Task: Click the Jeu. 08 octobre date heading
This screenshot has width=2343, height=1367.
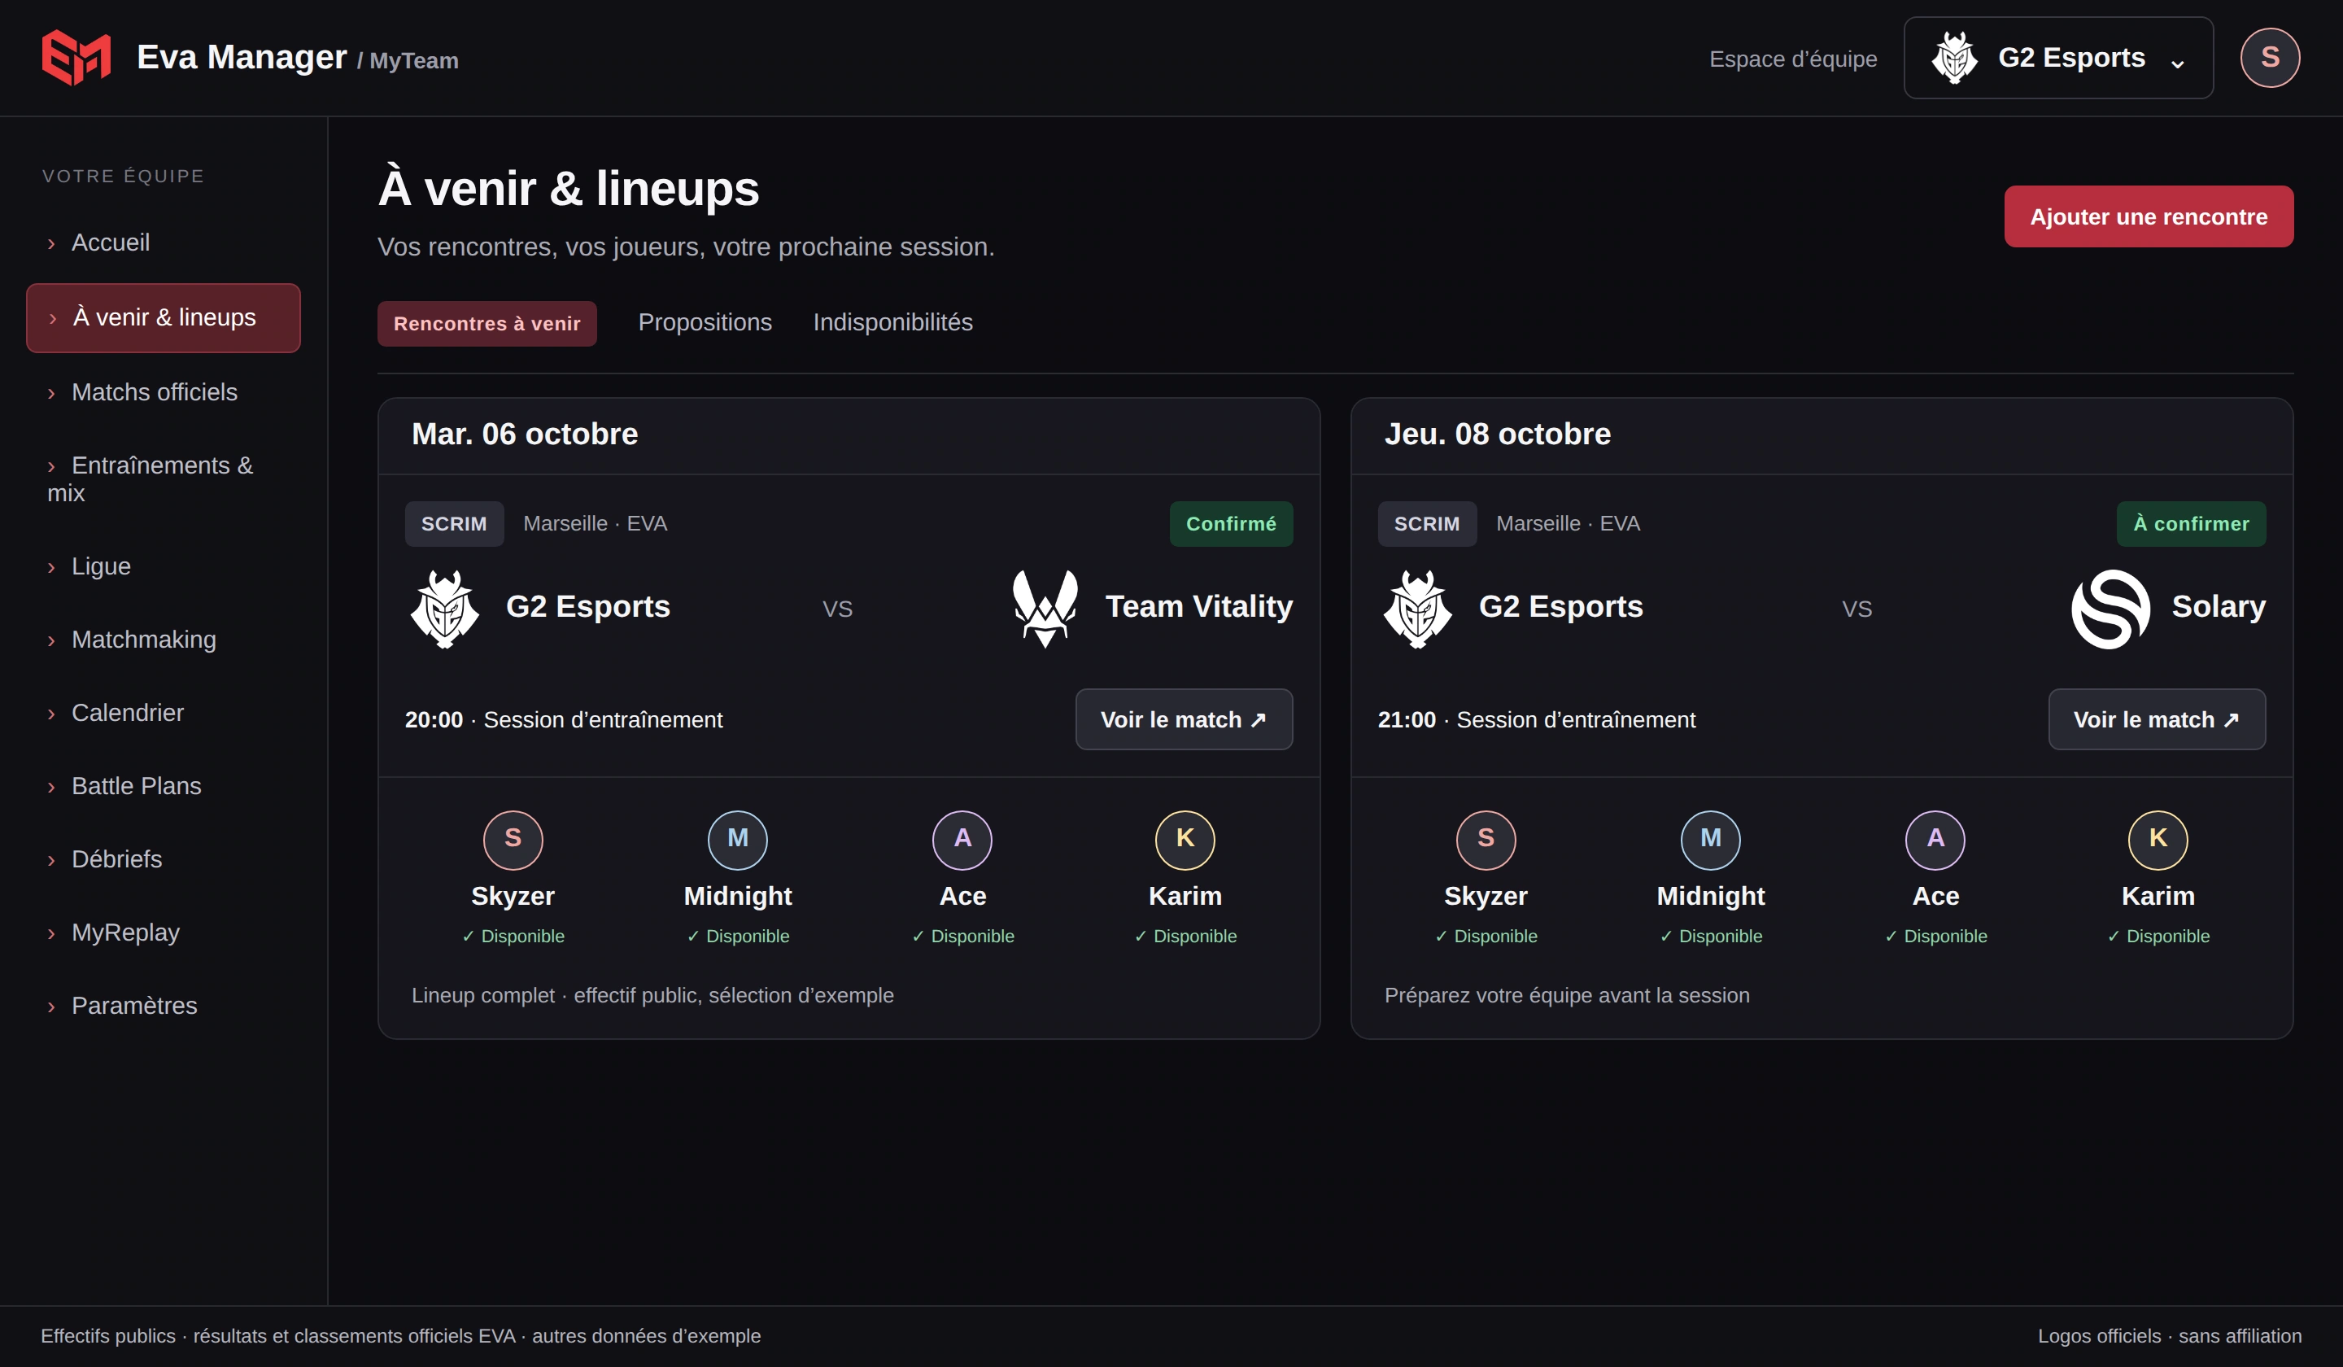Action: click(1497, 435)
